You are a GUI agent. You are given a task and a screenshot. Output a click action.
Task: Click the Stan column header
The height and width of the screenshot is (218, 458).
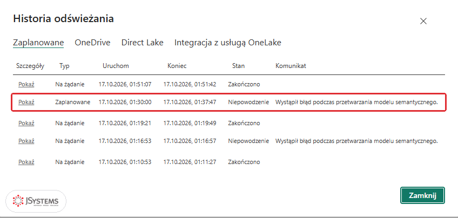(x=238, y=66)
